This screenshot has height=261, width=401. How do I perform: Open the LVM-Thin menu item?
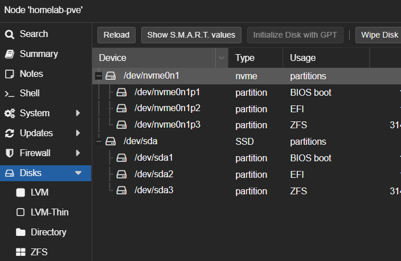(50, 212)
